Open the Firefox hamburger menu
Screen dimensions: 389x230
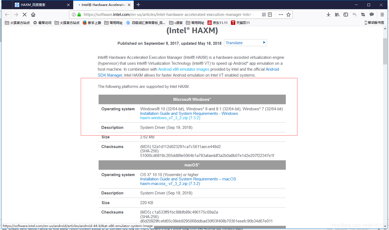click(382, 15)
